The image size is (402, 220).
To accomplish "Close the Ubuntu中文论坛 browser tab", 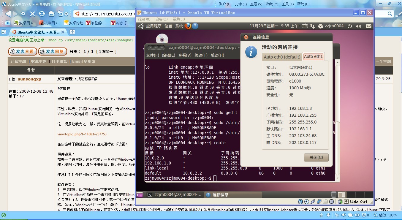I will coord(63,32).
